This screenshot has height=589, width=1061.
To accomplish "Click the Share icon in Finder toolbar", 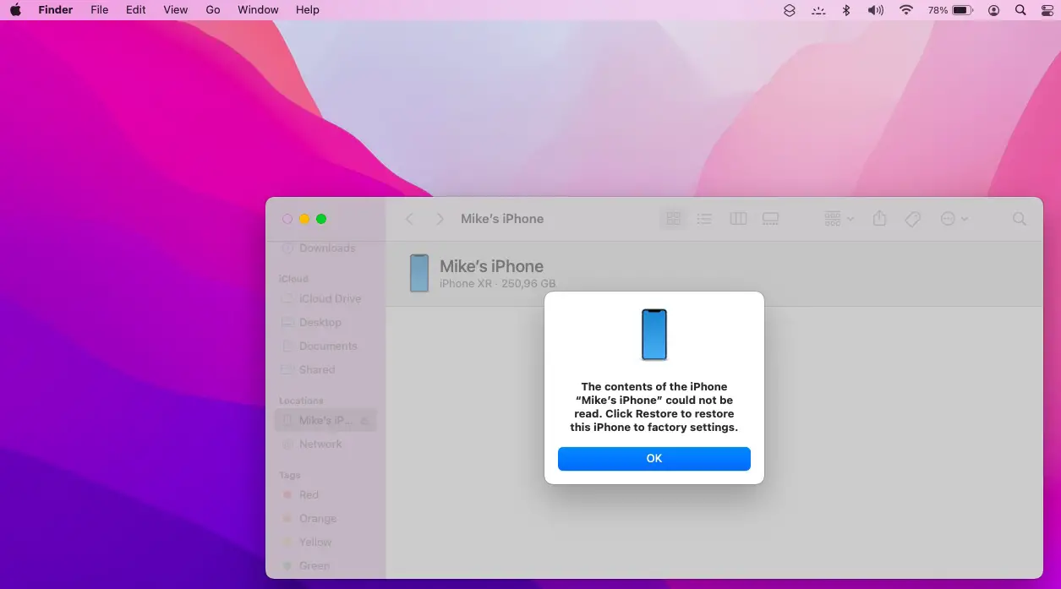I will [x=879, y=219].
